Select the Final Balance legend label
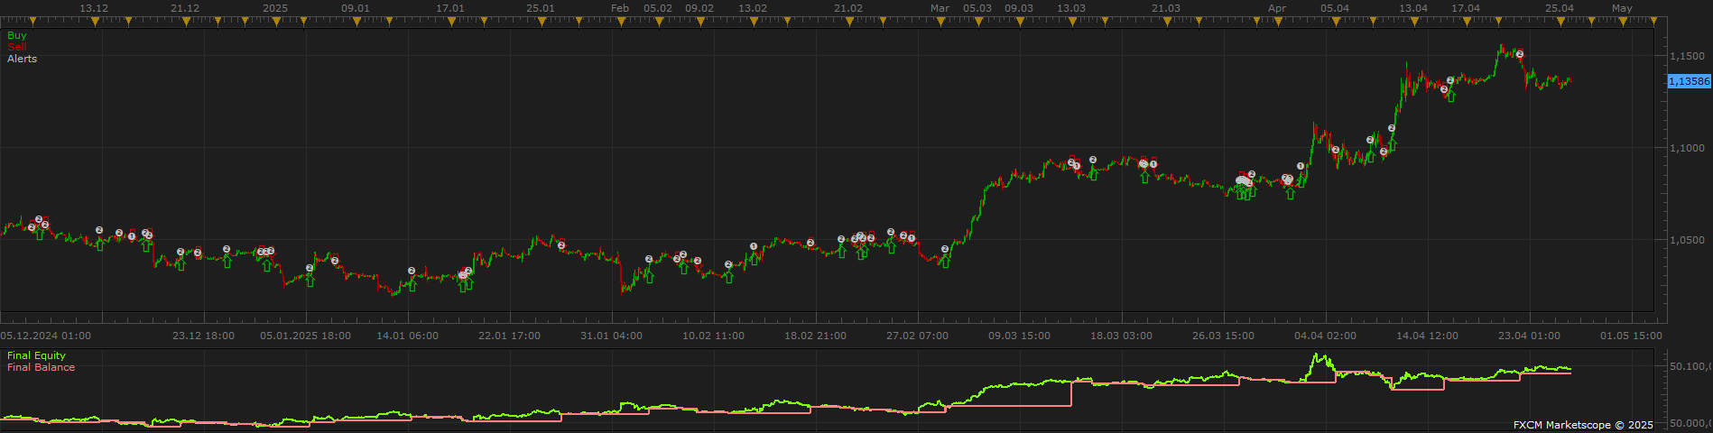Viewport: 1713px width, 433px height. tap(41, 367)
